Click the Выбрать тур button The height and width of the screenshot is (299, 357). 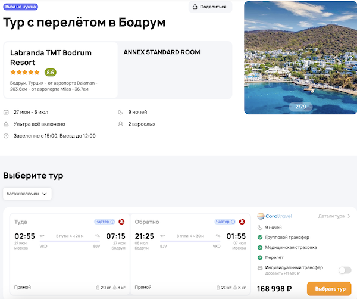(329, 289)
